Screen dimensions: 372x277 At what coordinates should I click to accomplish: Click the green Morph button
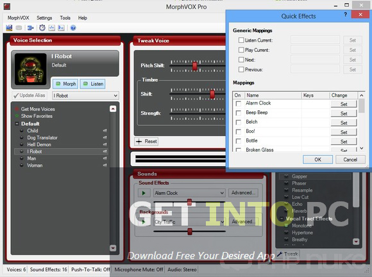coord(65,84)
